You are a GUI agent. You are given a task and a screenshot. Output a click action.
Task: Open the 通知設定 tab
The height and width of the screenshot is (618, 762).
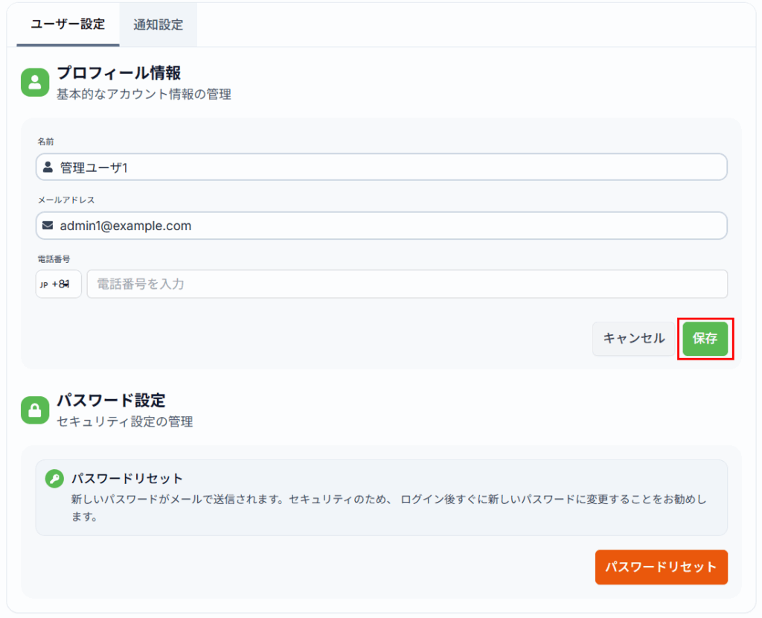[x=158, y=25]
